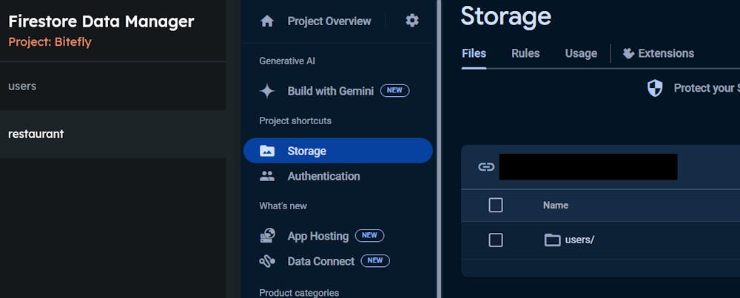The height and width of the screenshot is (298, 740).
Task: Expand the Product categories section
Action: point(299,293)
